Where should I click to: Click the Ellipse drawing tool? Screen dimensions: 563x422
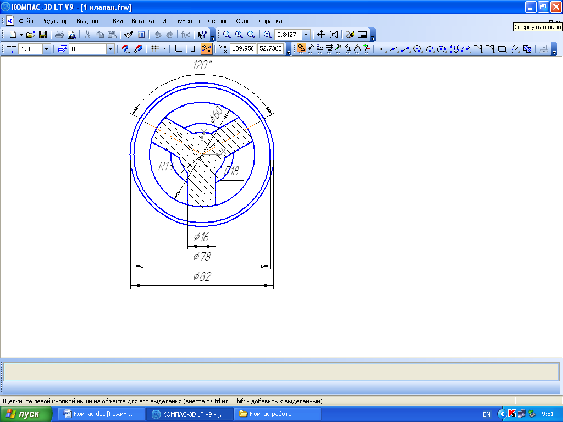click(441, 49)
